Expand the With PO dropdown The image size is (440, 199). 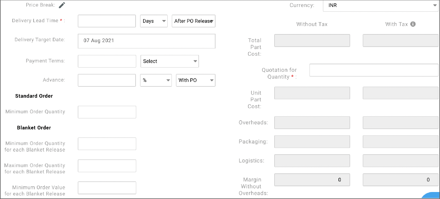(196, 80)
